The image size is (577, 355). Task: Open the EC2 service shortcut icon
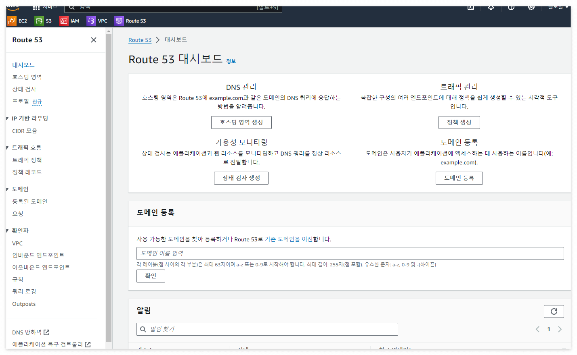click(x=12, y=21)
